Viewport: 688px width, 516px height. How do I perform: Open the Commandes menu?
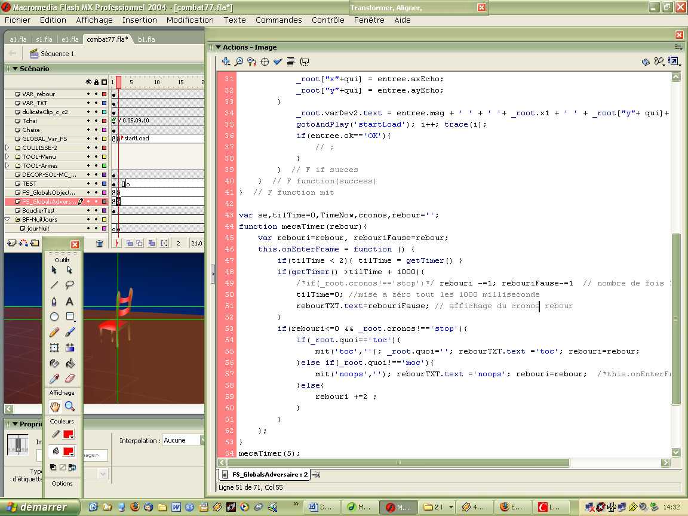[279, 20]
